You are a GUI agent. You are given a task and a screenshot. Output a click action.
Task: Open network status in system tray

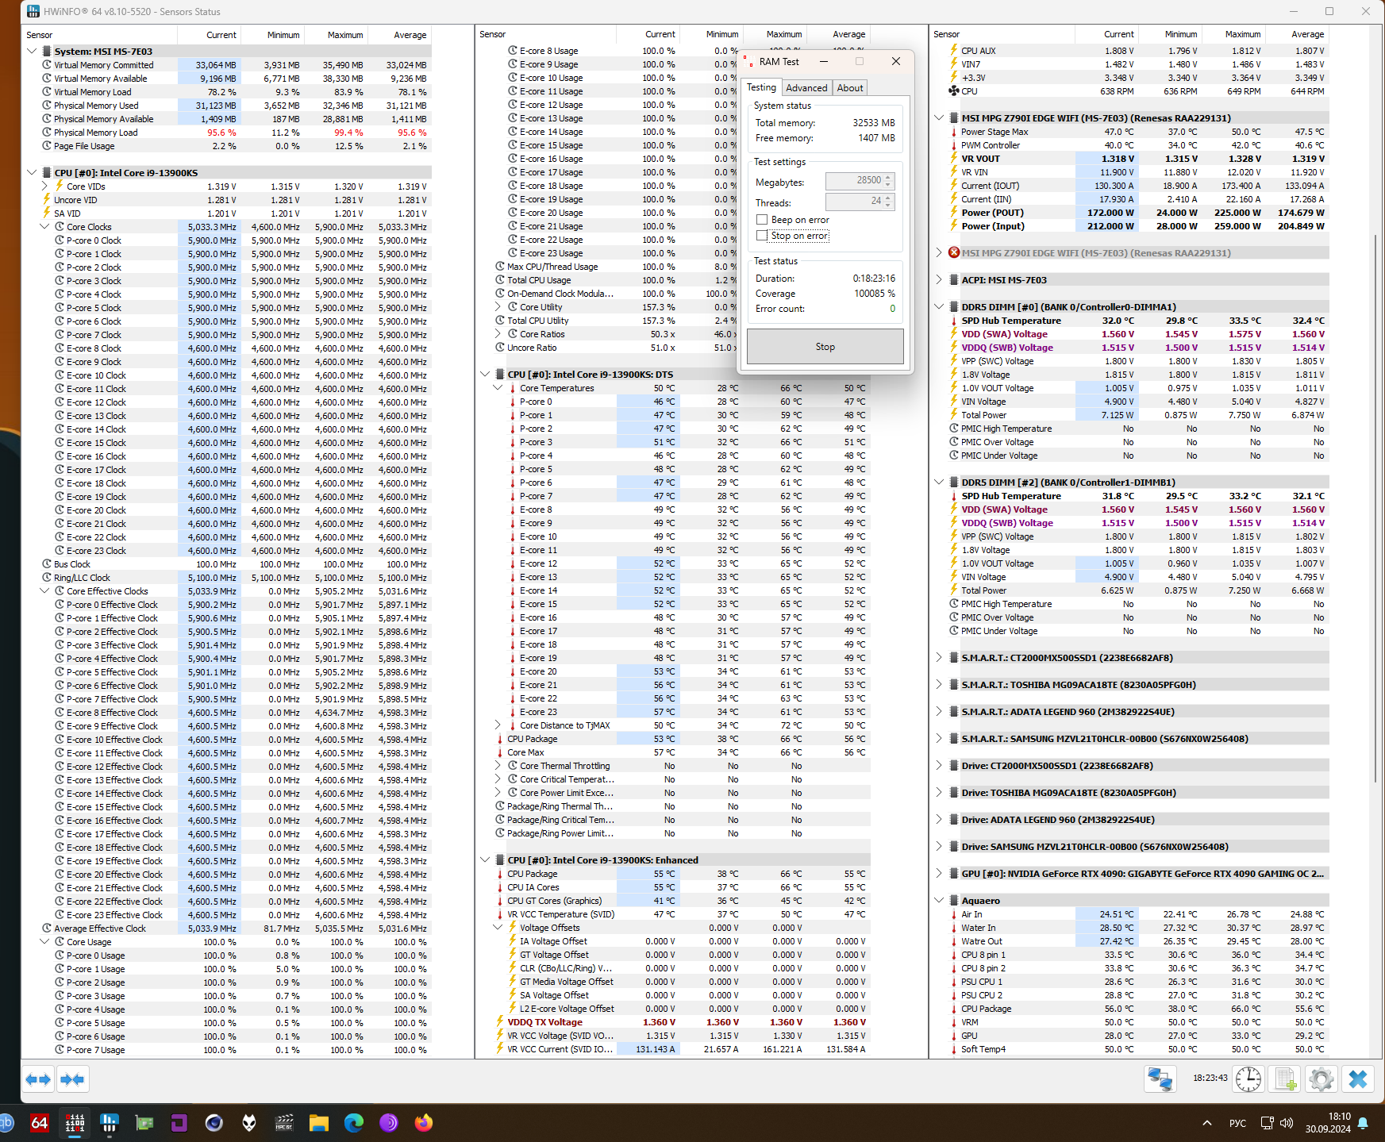pyautogui.click(x=1268, y=1123)
